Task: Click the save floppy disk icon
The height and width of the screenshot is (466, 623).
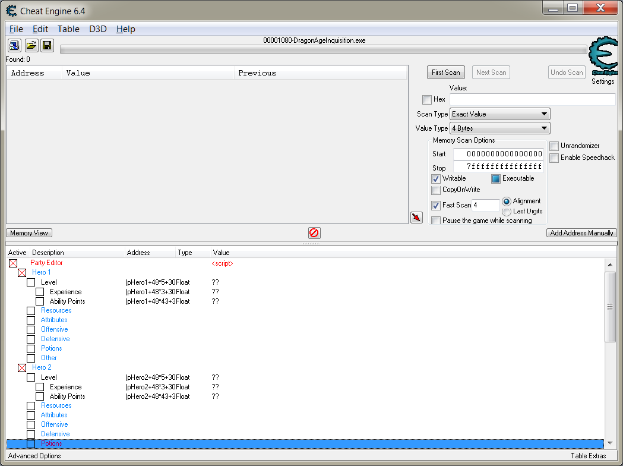Action: click(47, 46)
